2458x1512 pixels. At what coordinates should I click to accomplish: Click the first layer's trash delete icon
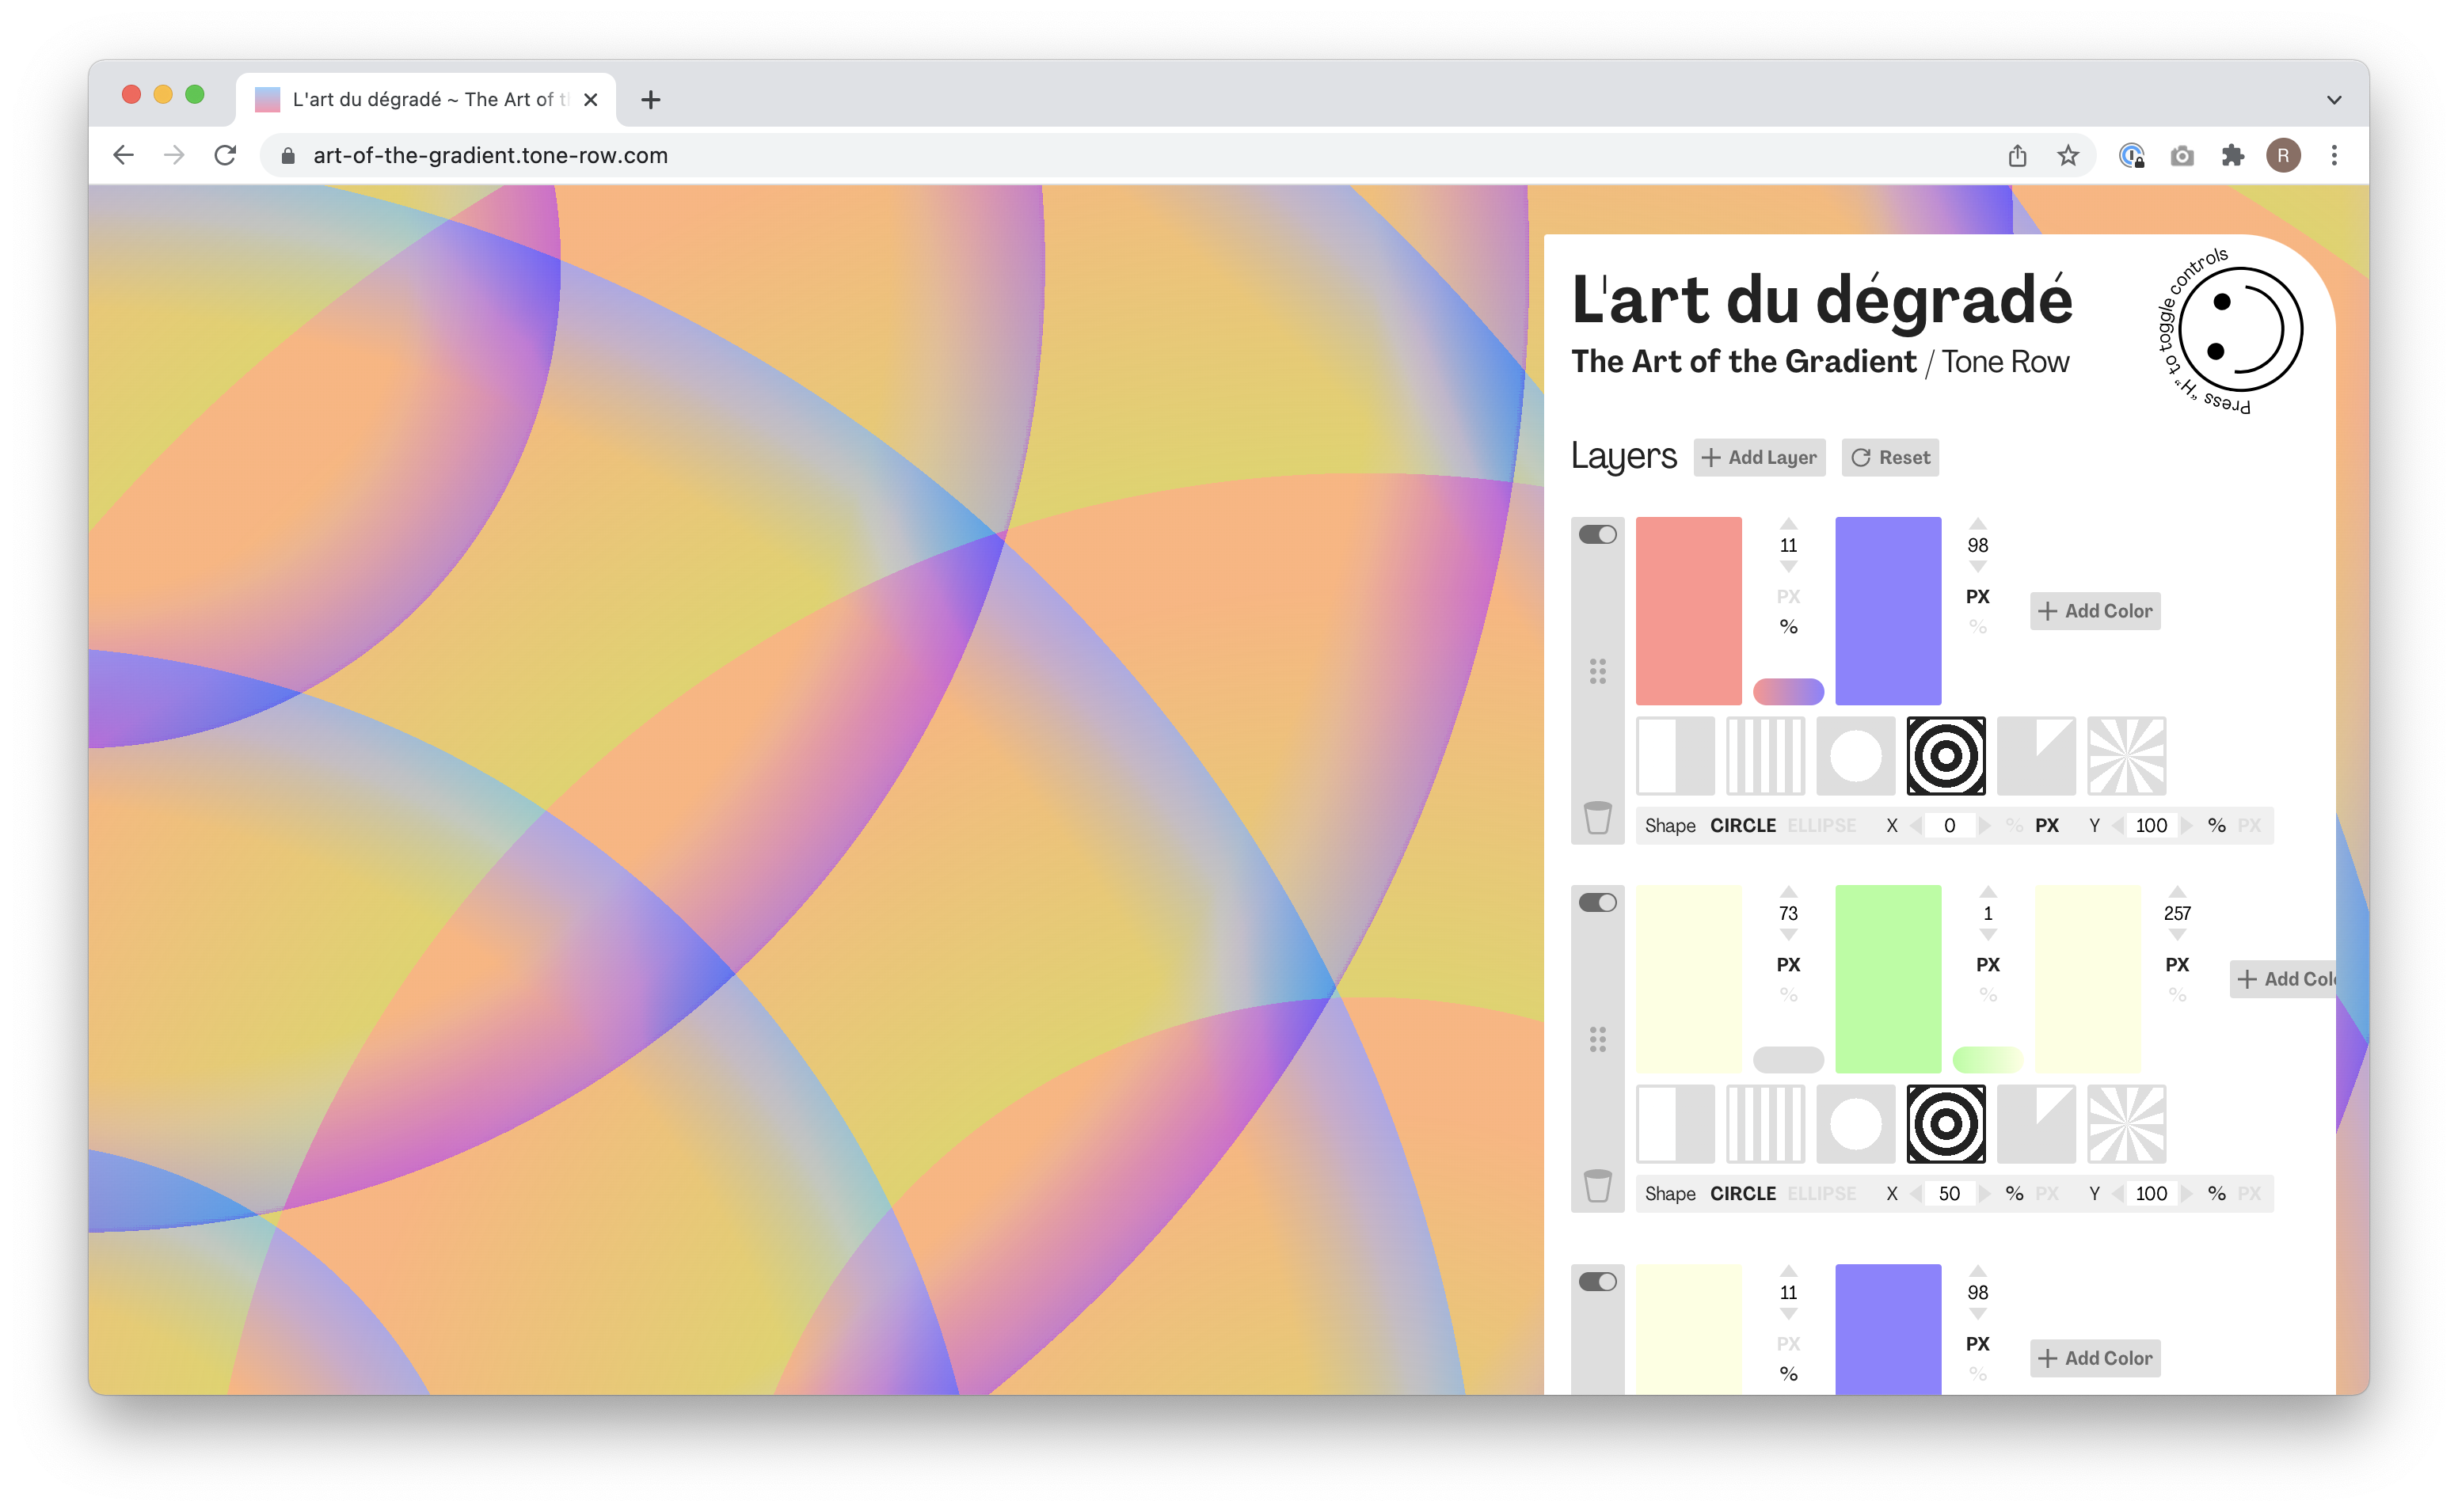[1597, 818]
